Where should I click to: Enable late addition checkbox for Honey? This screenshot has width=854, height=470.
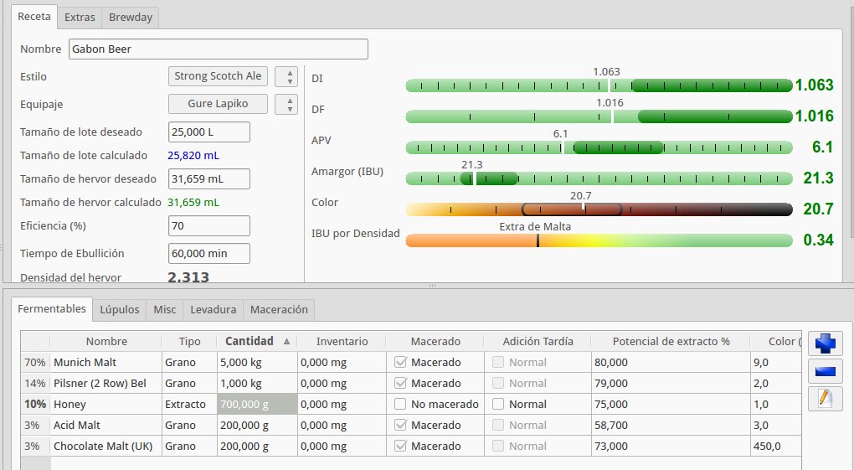click(499, 404)
